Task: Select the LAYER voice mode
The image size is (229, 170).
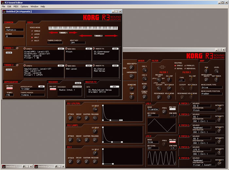Action: point(32,34)
